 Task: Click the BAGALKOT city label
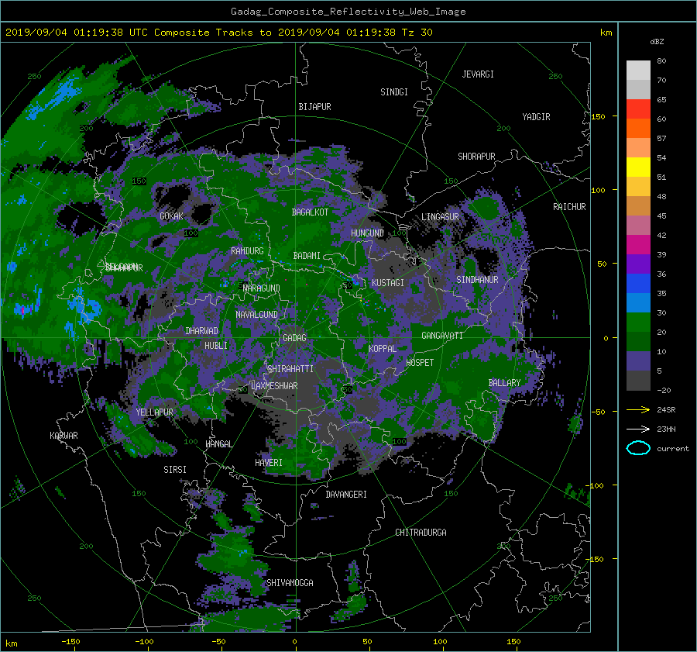tap(310, 212)
